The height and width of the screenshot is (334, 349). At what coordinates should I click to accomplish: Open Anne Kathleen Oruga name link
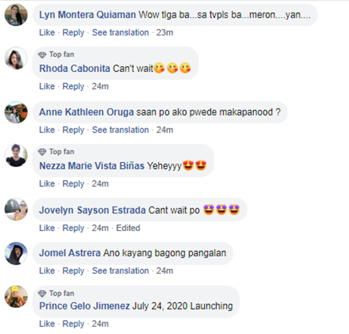(87, 112)
